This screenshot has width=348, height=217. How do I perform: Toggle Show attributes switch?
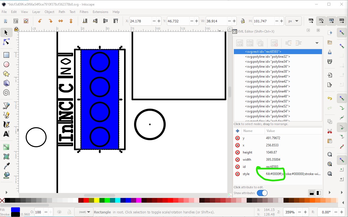262,193
